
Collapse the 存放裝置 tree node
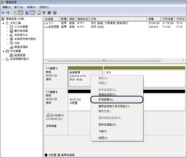click(3, 51)
